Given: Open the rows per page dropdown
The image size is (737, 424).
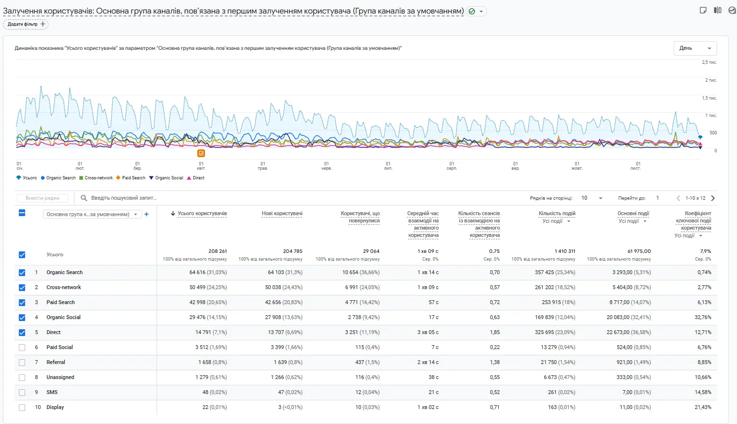Looking at the screenshot, I should (592, 198).
